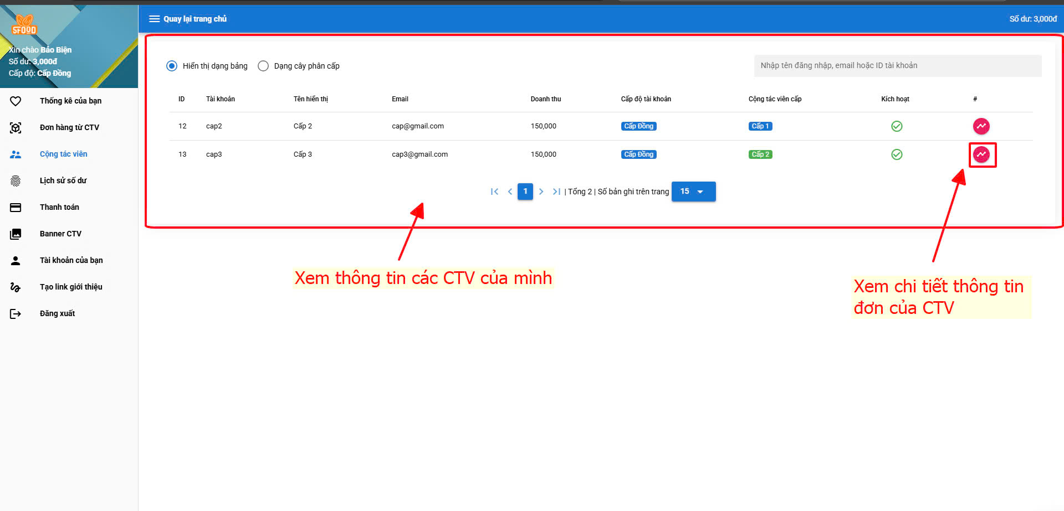This screenshot has height=511, width=1064.
Task: Go to last page pagination icon
Action: 556,192
